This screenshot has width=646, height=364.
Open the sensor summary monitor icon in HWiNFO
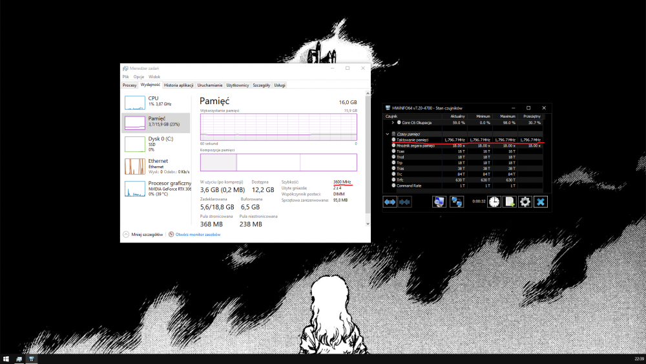point(439,202)
